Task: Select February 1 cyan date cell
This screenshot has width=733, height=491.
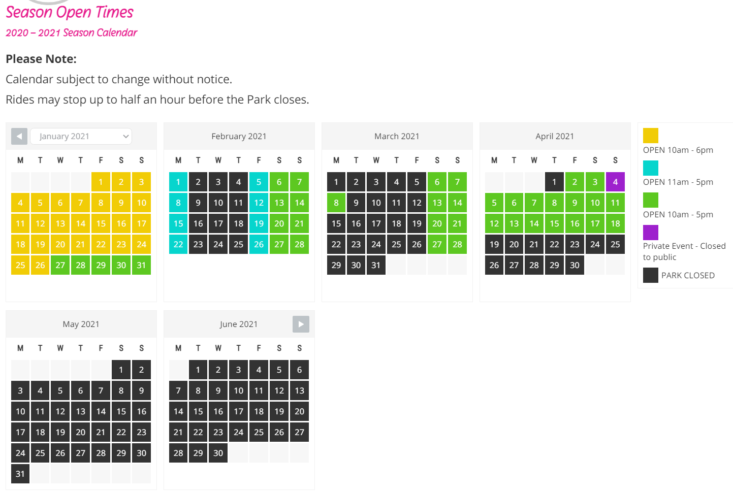Action: pyautogui.click(x=178, y=182)
